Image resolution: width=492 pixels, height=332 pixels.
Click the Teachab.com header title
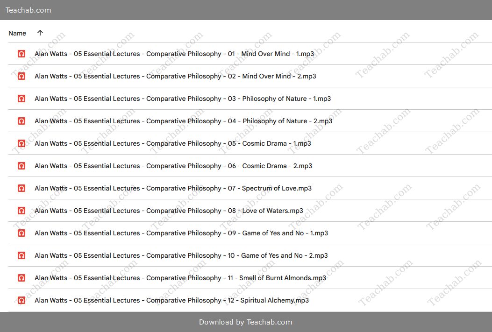(28, 10)
